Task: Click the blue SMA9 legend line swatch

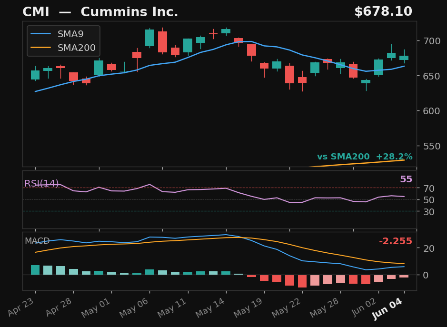Action: tap(41, 34)
